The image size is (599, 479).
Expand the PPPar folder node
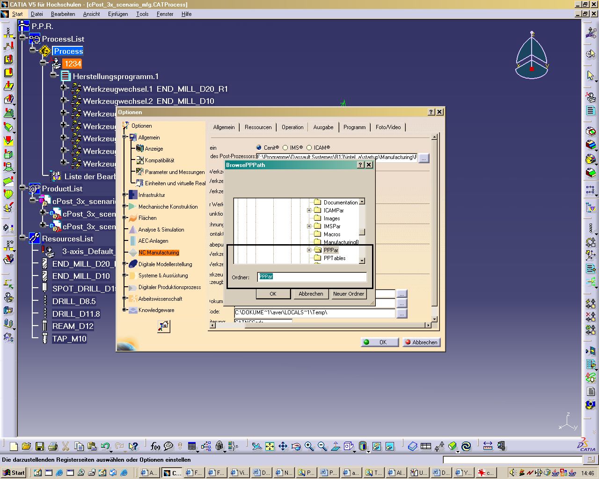pyautogui.click(x=309, y=250)
